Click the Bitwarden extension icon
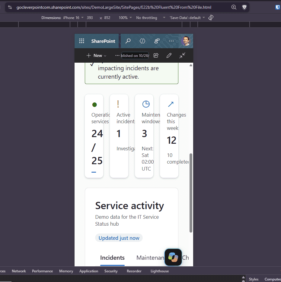281x282 pixels. point(278,7)
